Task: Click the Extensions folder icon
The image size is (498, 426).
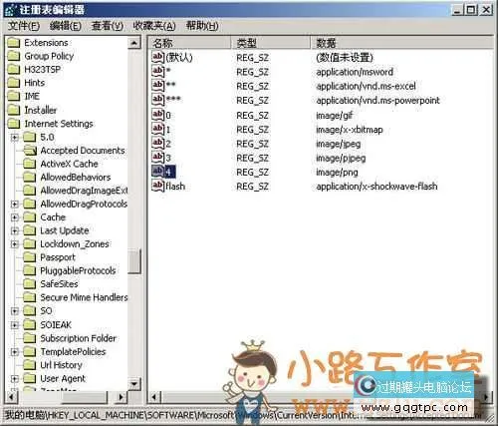Action: (14, 43)
